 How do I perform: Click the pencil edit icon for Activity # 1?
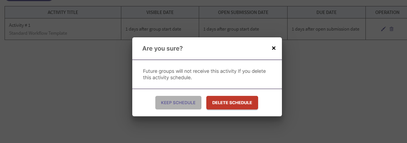point(383,29)
